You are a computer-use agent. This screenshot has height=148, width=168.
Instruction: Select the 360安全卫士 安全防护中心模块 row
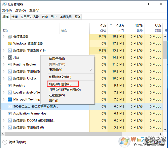pos(82,106)
